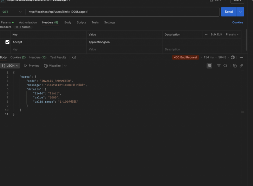The width and height of the screenshot is (253, 186).
Task: Click the network globe icon
Action: click(x=233, y=57)
